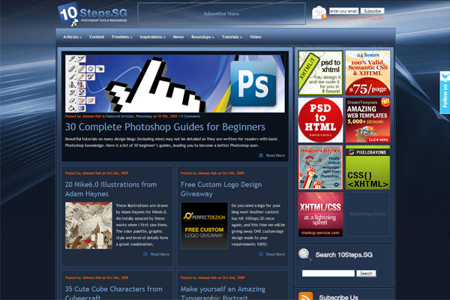The width and height of the screenshot is (450, 300).
Task: Expand the Tutorials dropdown menu
Action: point(232,37)
